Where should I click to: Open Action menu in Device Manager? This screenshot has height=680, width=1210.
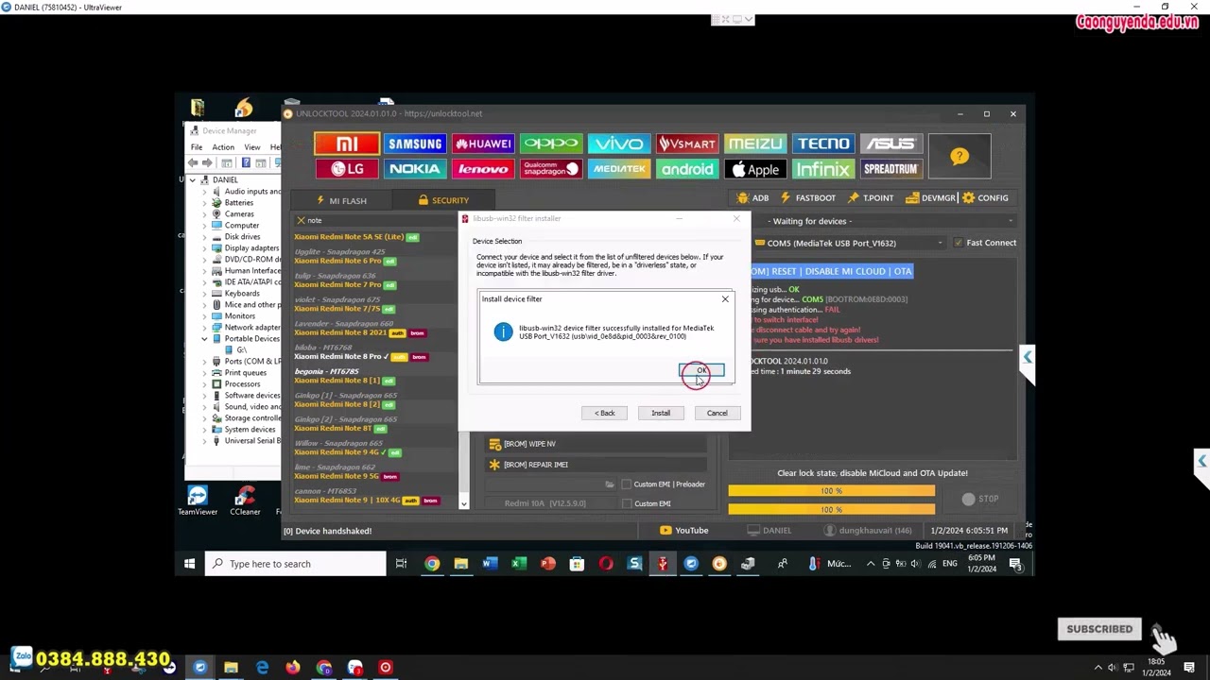coord(223,147)
